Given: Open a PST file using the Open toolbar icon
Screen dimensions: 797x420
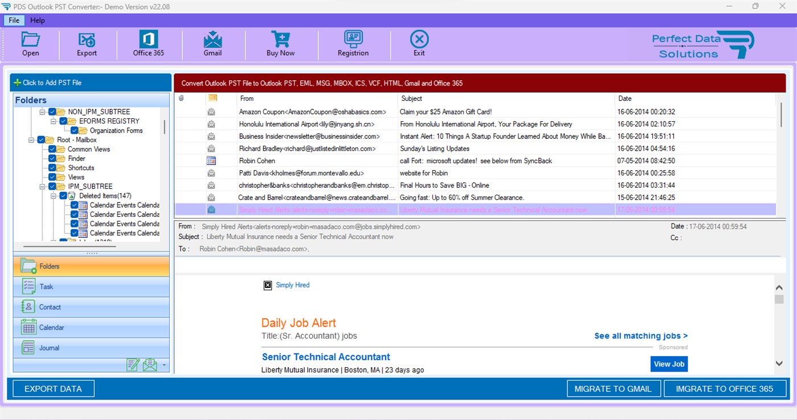Looking at the screenshot, I should pos(30,44).
